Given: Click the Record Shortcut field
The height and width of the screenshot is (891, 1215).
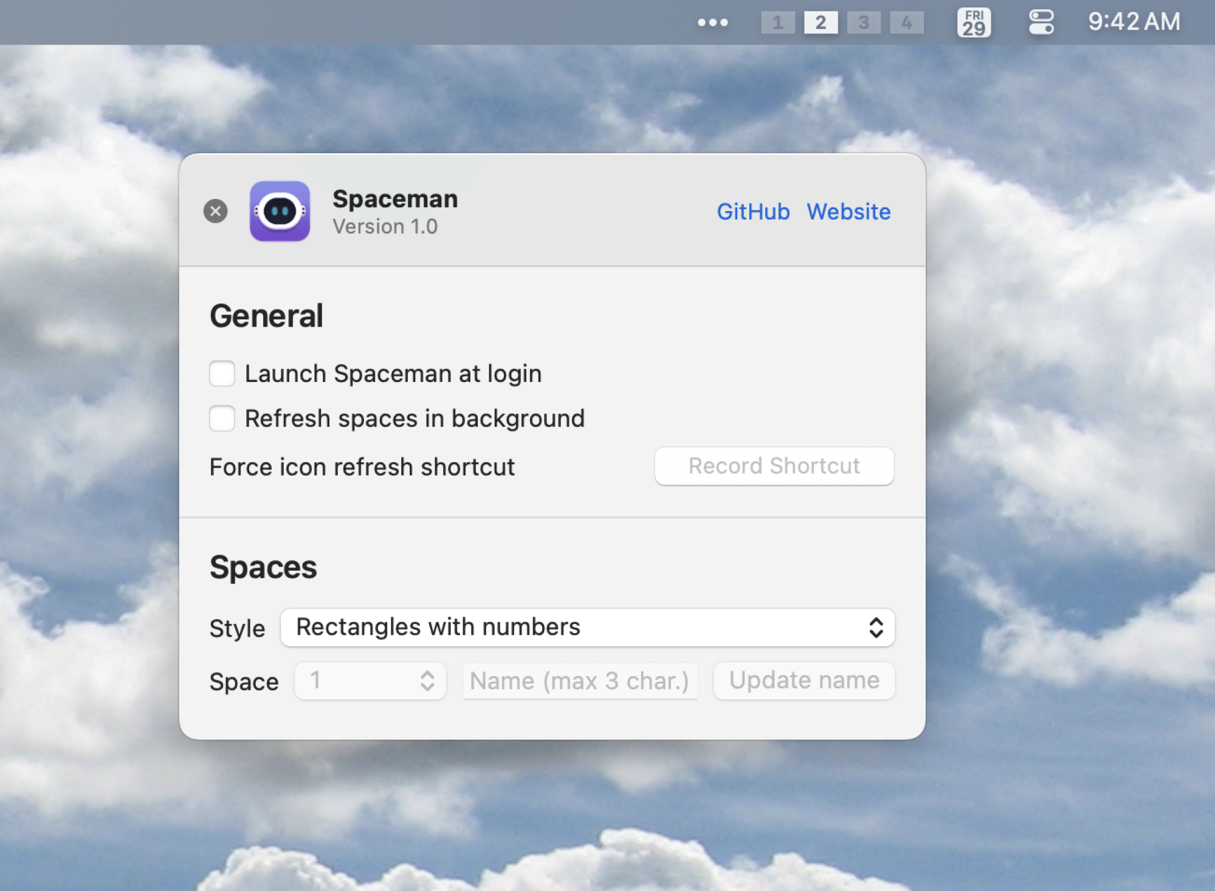Looking at the screenshot, I should pyautogui.click(x=774, y=466).
